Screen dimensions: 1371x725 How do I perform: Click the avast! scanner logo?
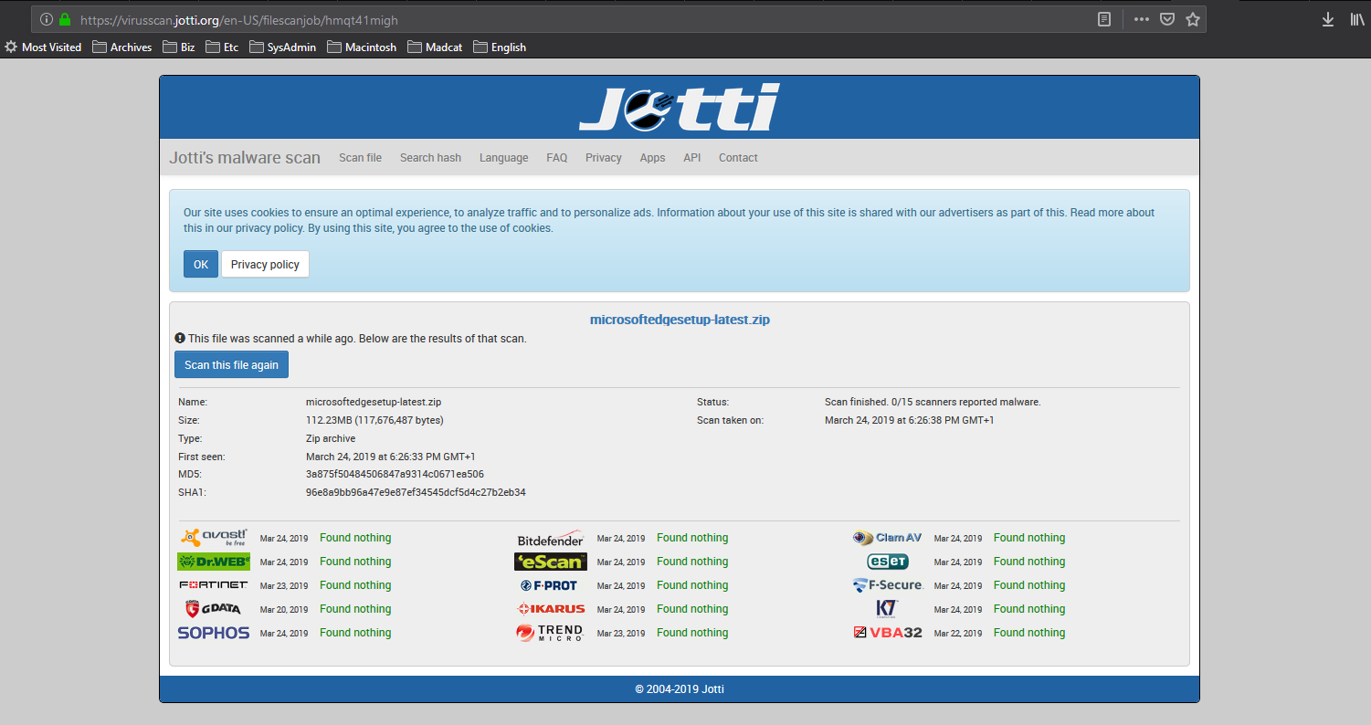click(214, 538)
